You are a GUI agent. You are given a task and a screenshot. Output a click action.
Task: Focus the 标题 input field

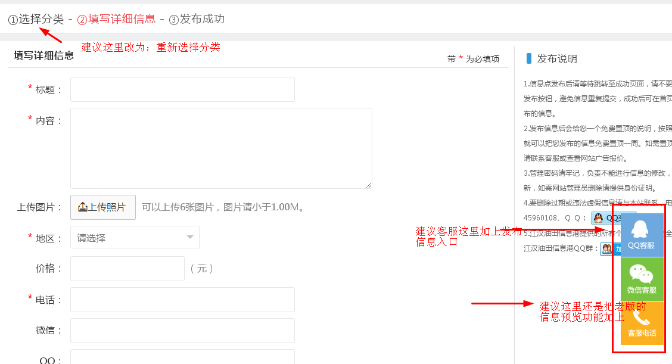182,89
